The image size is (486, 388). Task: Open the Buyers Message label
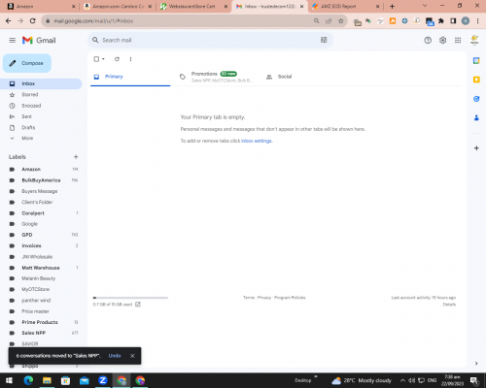point(41,191)
